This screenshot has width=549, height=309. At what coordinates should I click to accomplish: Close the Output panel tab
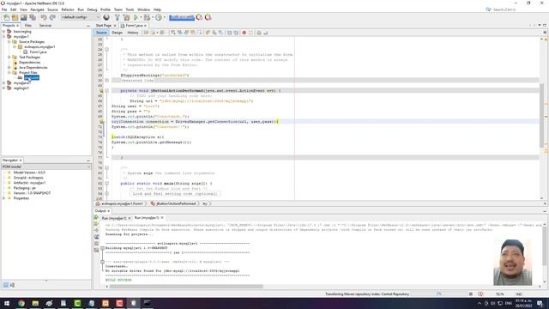109,211
